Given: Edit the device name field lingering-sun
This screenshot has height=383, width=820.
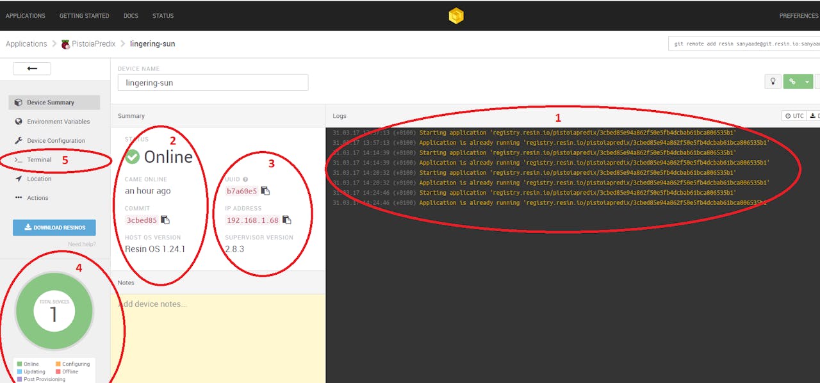Looking at the screenshot, I should point(213,83).
